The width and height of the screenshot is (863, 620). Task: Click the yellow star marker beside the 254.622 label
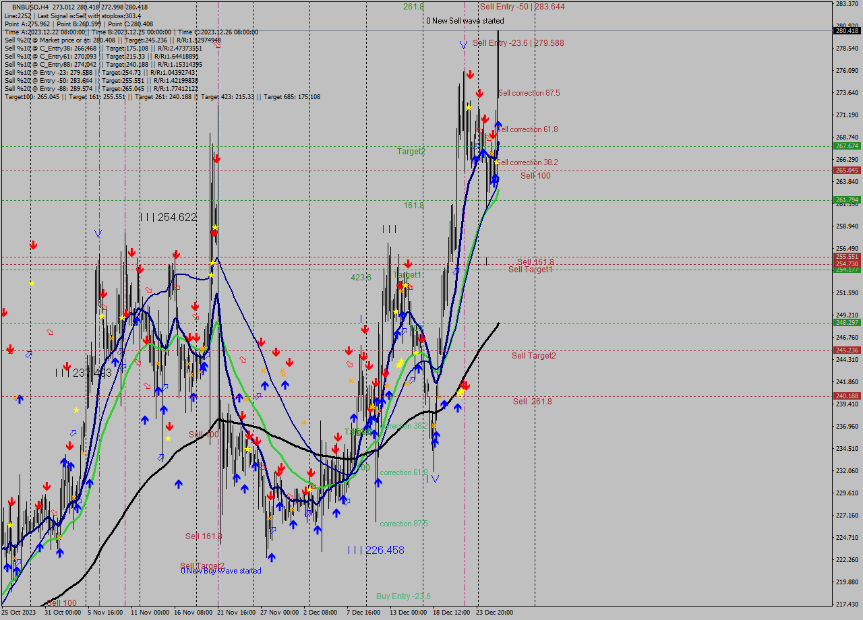(215, 227)
